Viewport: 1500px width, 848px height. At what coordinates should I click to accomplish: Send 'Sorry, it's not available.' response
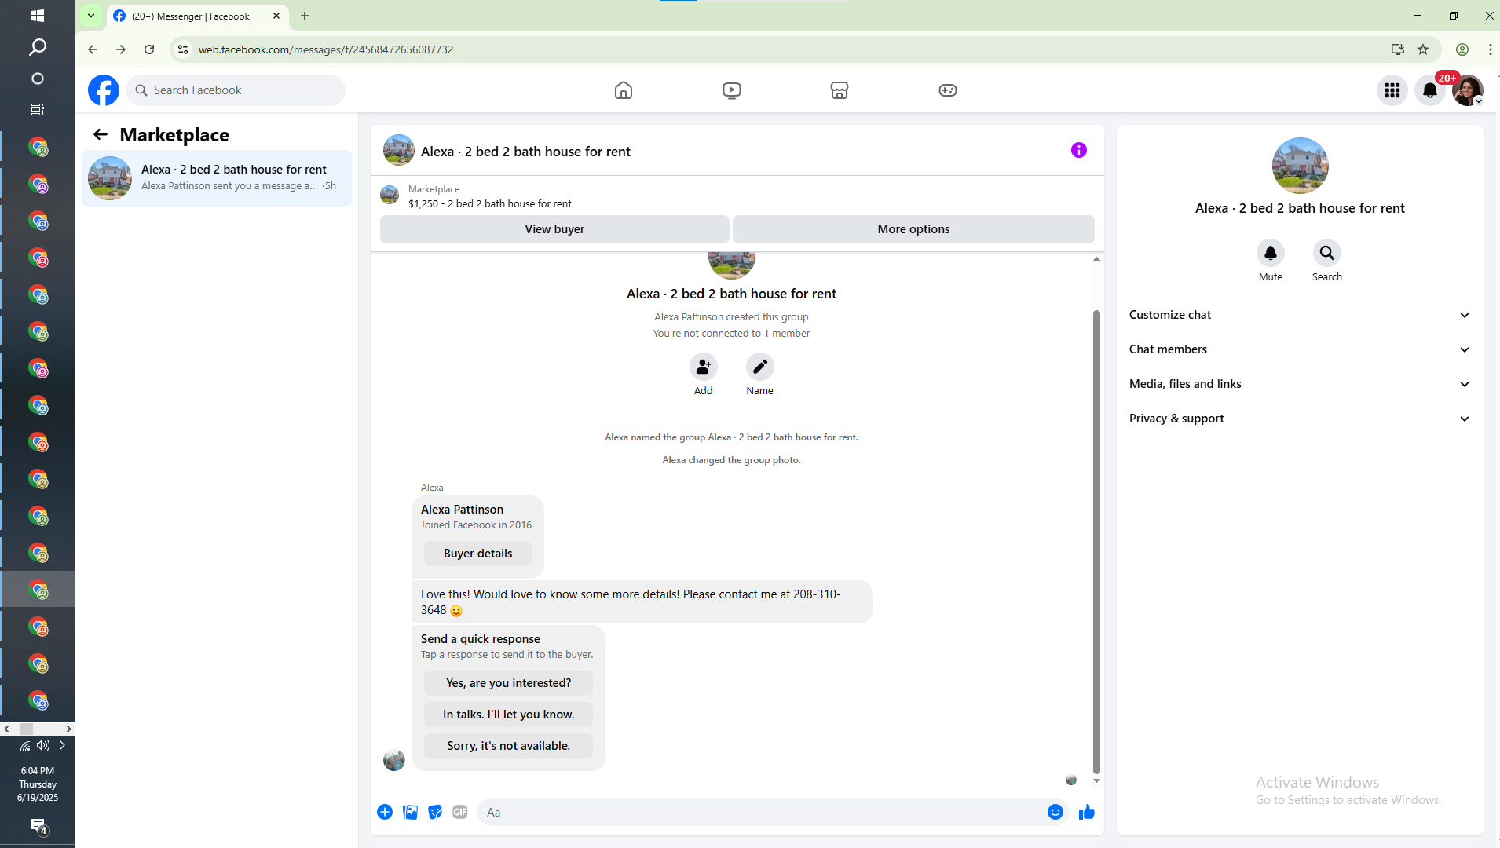(508, 746)
